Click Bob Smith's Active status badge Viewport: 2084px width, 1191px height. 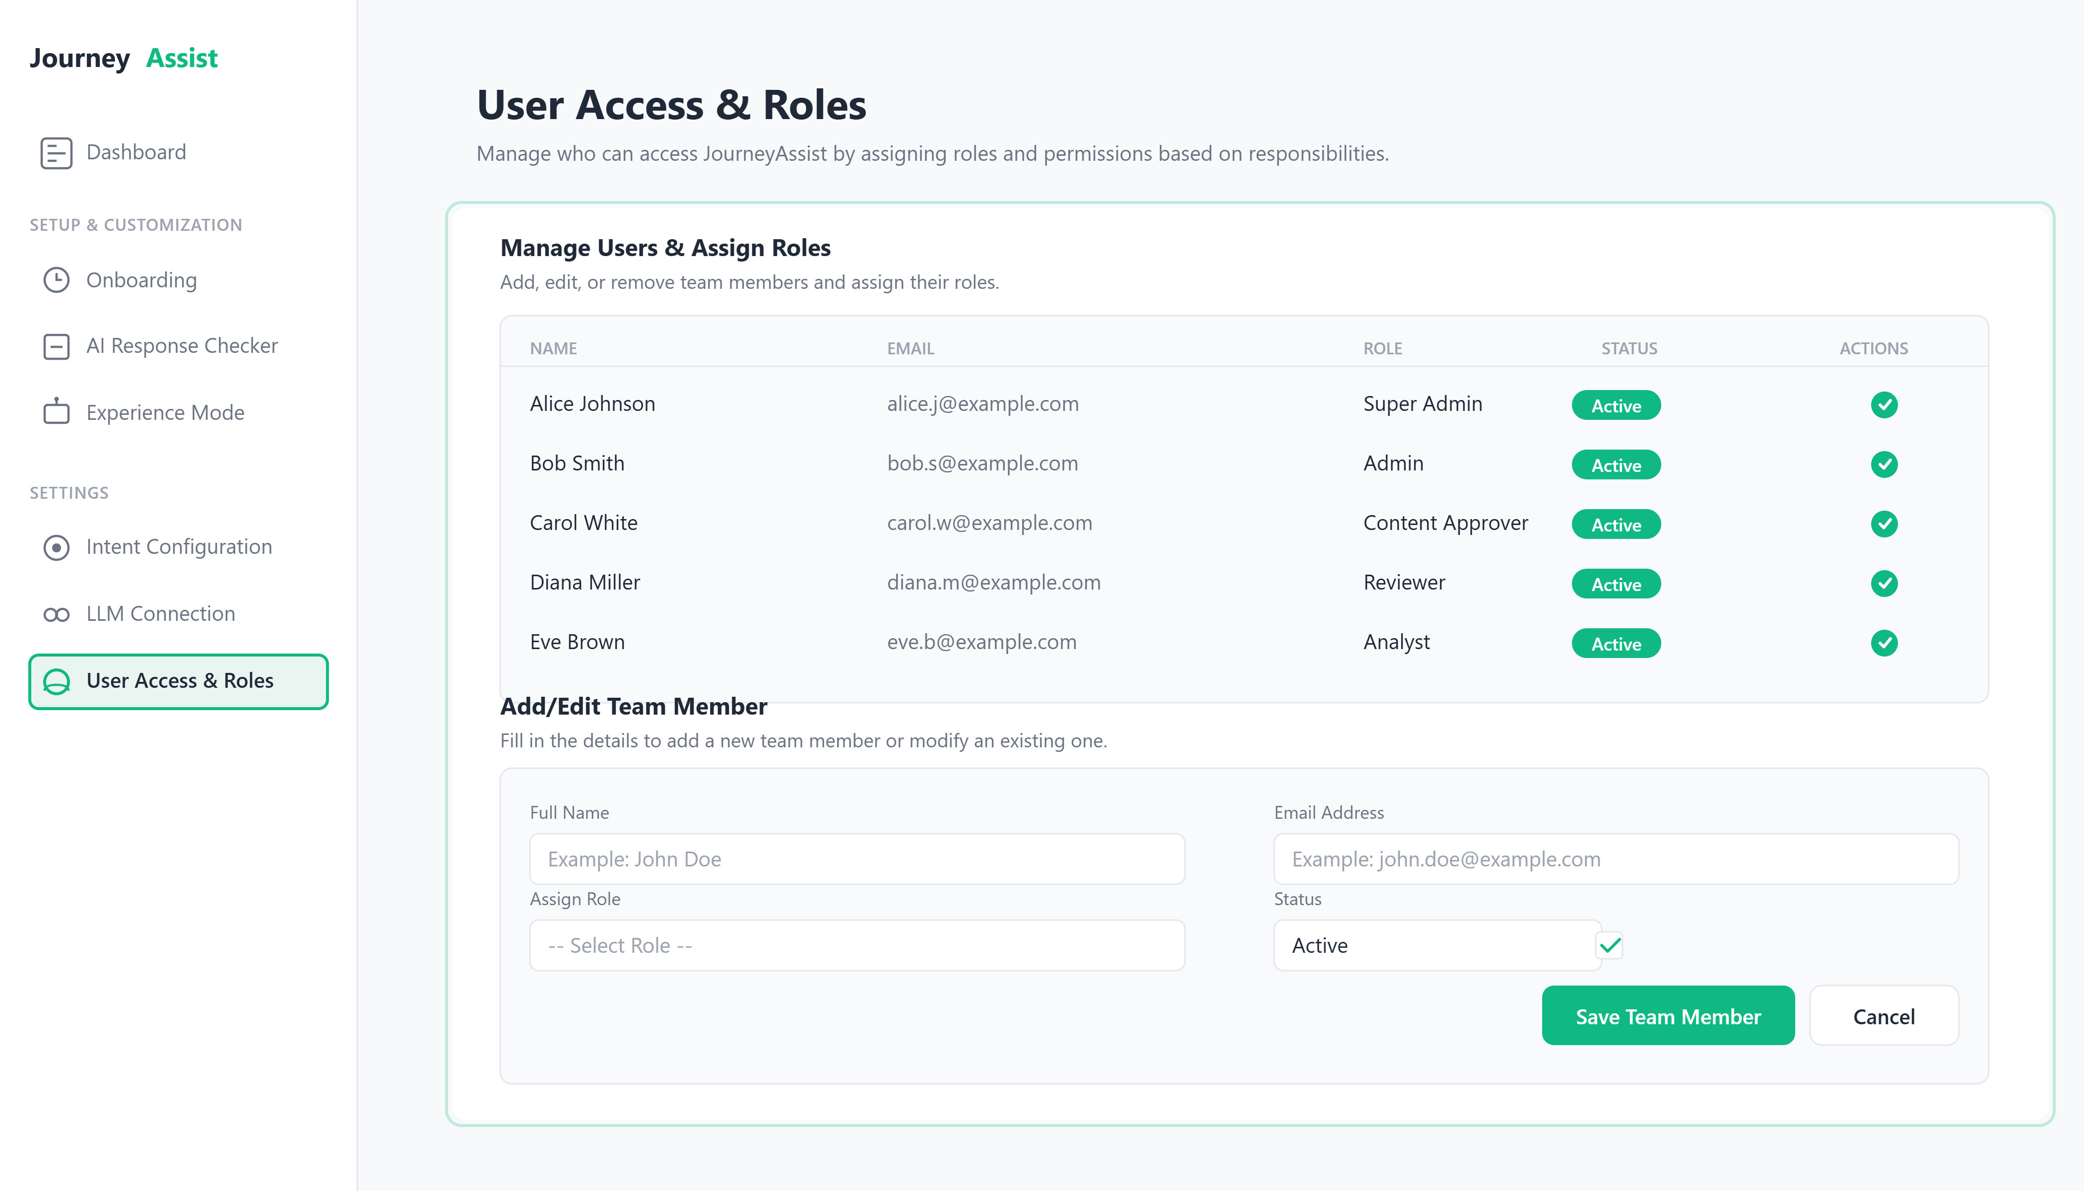point(1616,464)
